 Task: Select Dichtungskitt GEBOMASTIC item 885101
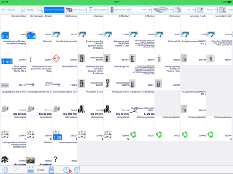pos(13,77)
